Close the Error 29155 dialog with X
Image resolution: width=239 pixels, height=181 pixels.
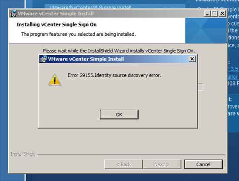[x=192, y=59]
